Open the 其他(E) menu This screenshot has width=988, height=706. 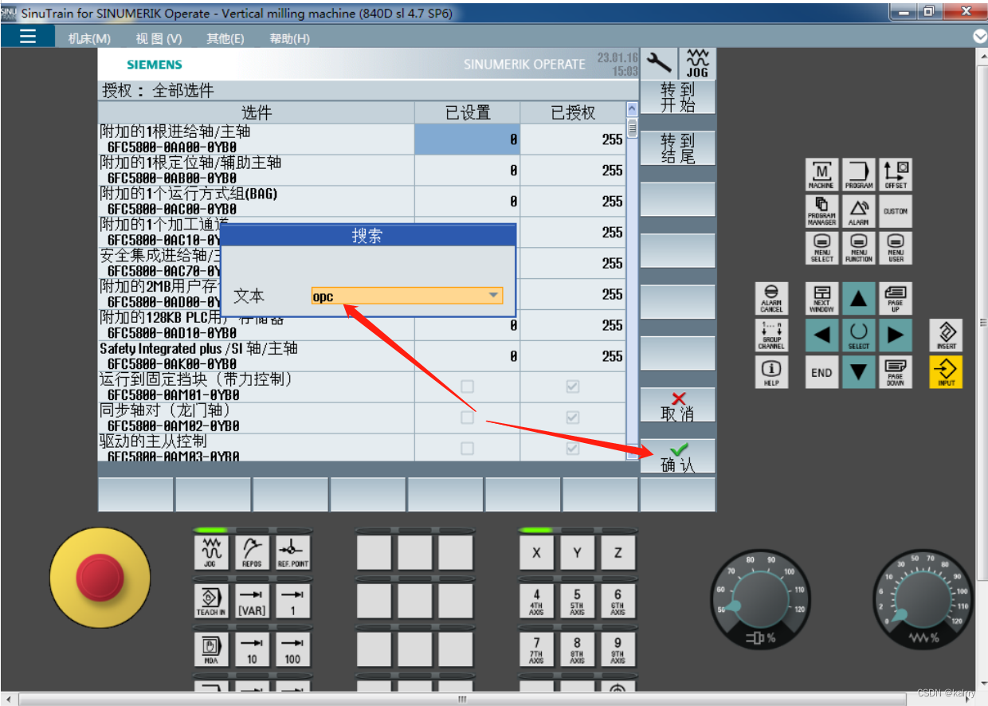pos(225,38)
